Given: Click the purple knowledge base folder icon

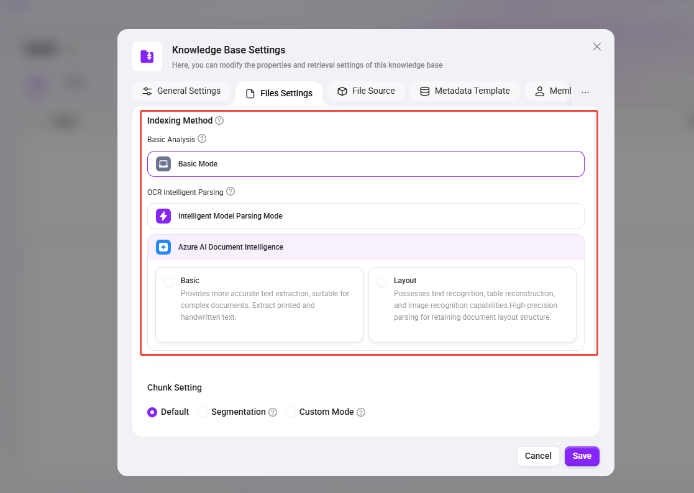Looking at the screenshot, I should (147, 57).
